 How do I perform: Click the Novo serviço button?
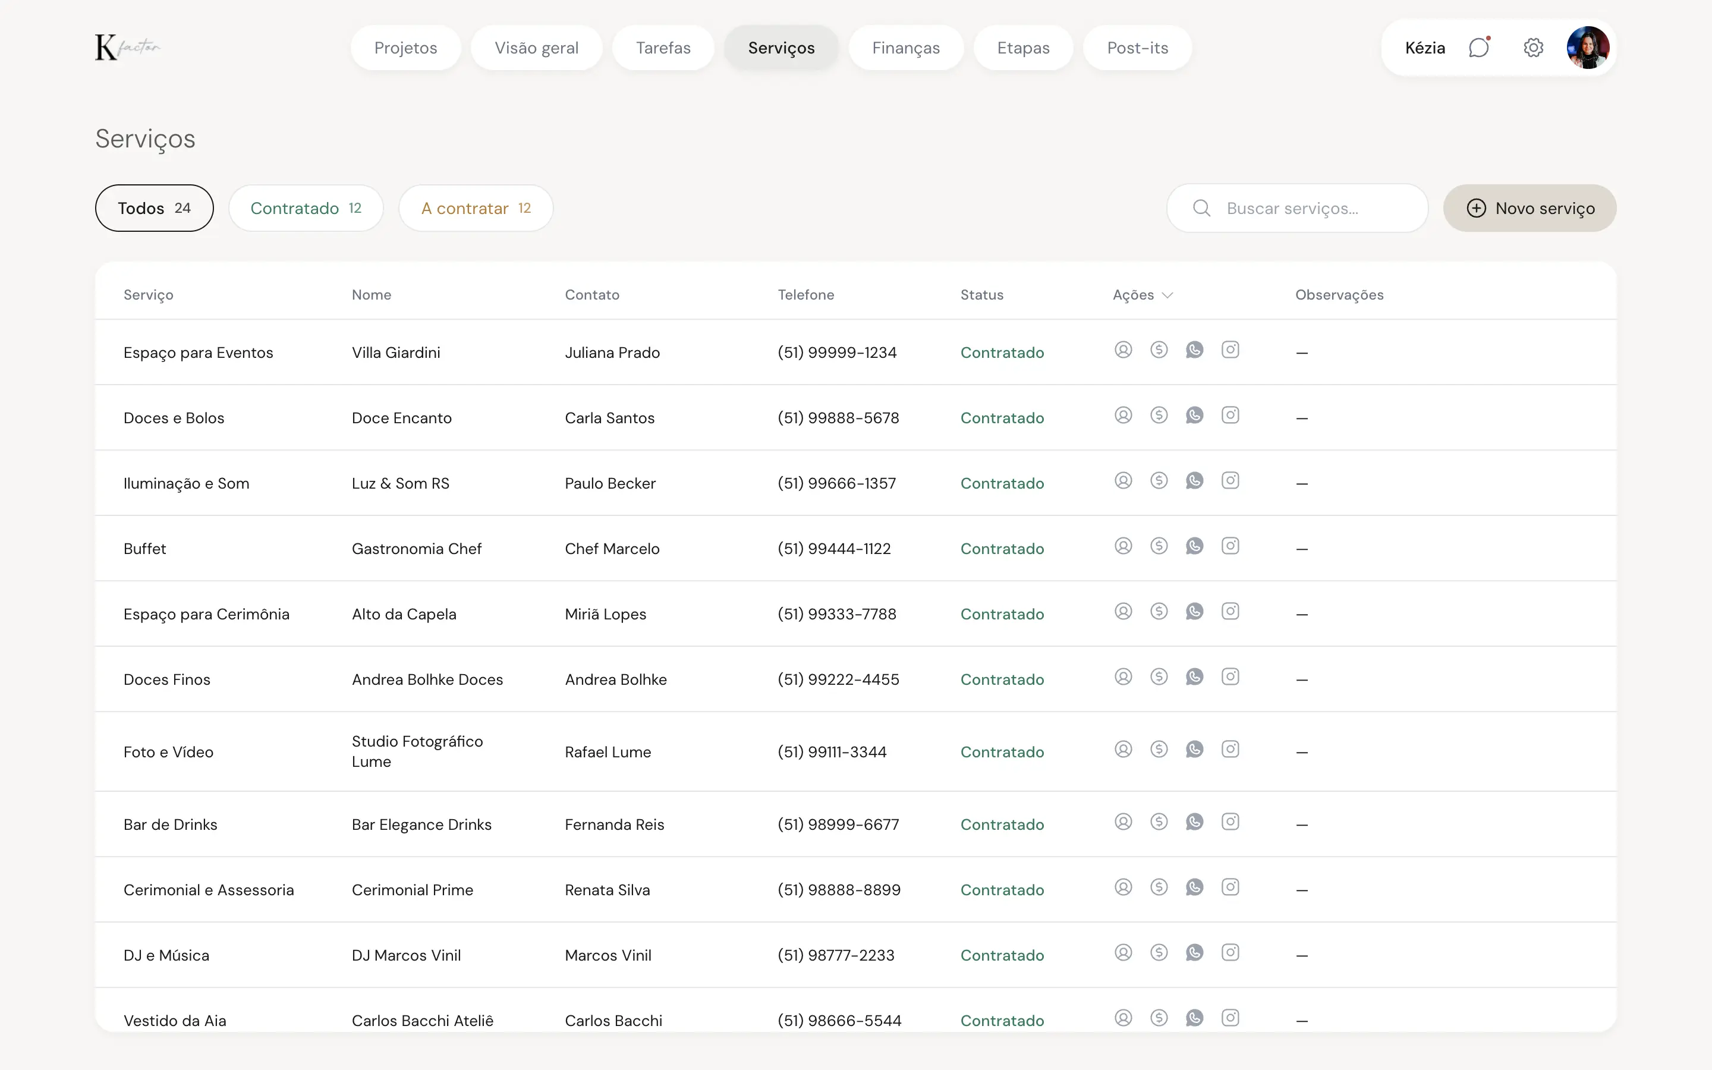[x=1530, y=208]
